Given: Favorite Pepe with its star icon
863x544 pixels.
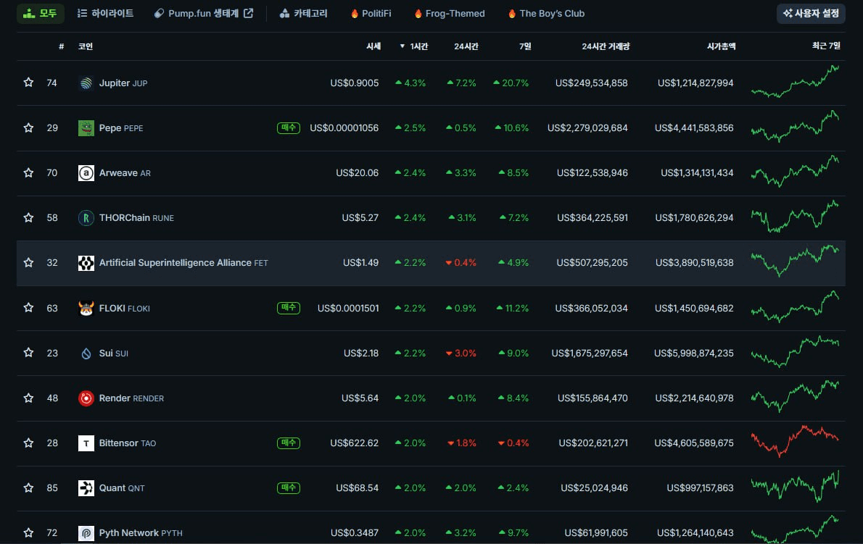Looking at the screenshot, I should 28,127.
